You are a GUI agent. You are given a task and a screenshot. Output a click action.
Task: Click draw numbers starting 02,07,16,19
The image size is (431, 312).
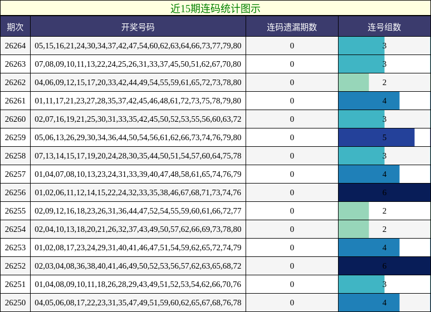click(x=138, y=119)
